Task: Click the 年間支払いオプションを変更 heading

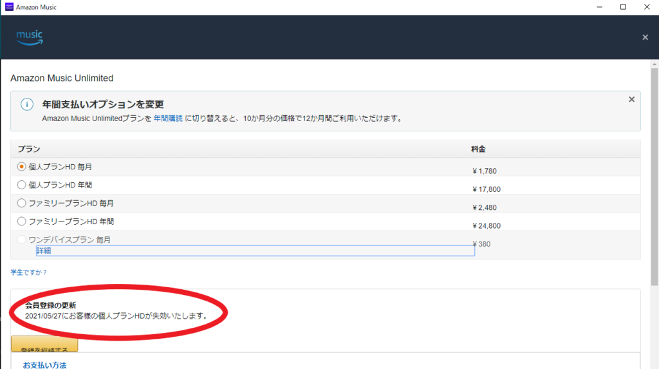Action: (x=103, y=104)
